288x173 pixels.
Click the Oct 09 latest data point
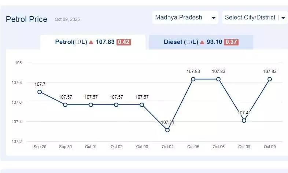(x=270, y=79)
